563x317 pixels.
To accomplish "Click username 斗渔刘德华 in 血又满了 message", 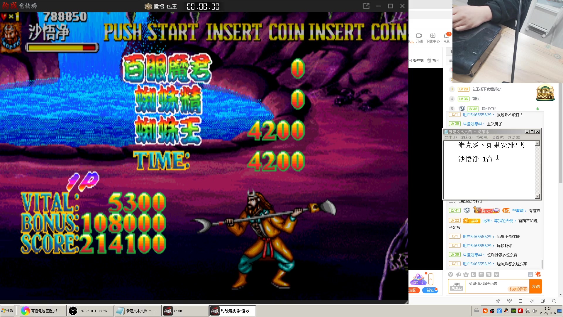I will pos(472,124).
